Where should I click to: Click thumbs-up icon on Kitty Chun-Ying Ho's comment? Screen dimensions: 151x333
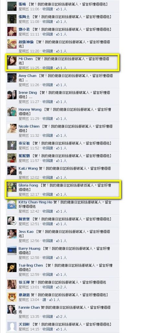click(58, 211)
